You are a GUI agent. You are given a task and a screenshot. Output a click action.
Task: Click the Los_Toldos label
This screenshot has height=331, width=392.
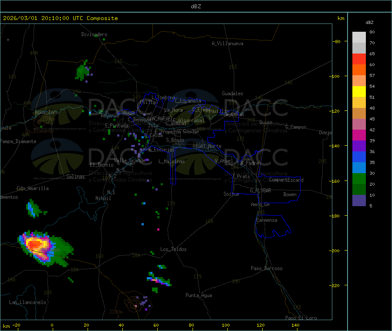point(173,249)
